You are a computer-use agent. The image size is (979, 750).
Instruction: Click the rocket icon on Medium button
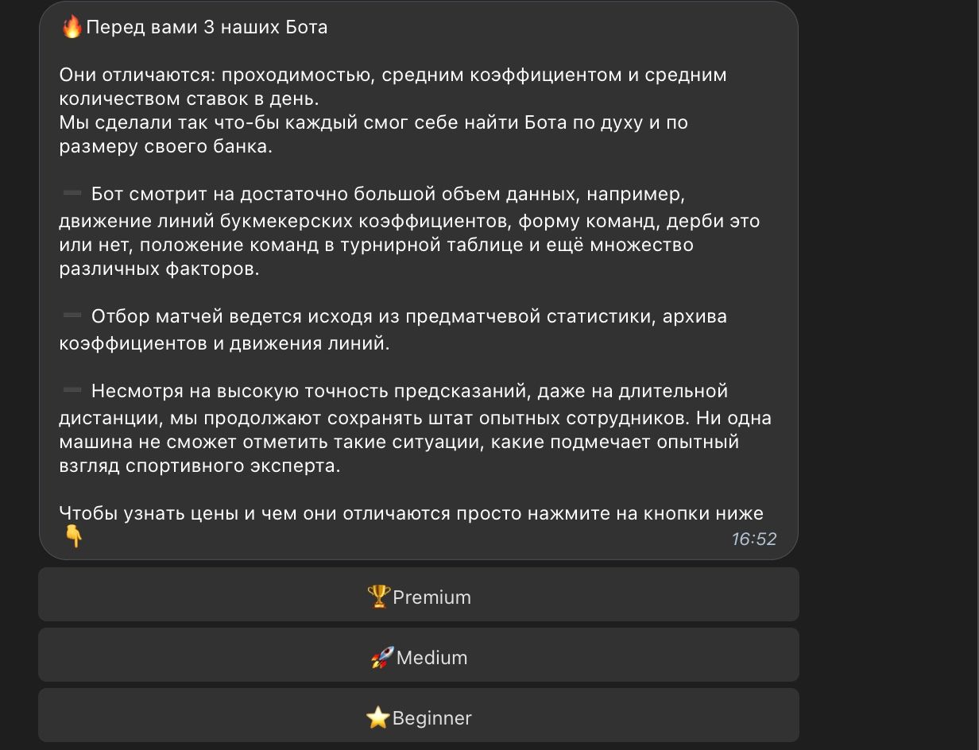click(382, 657)
